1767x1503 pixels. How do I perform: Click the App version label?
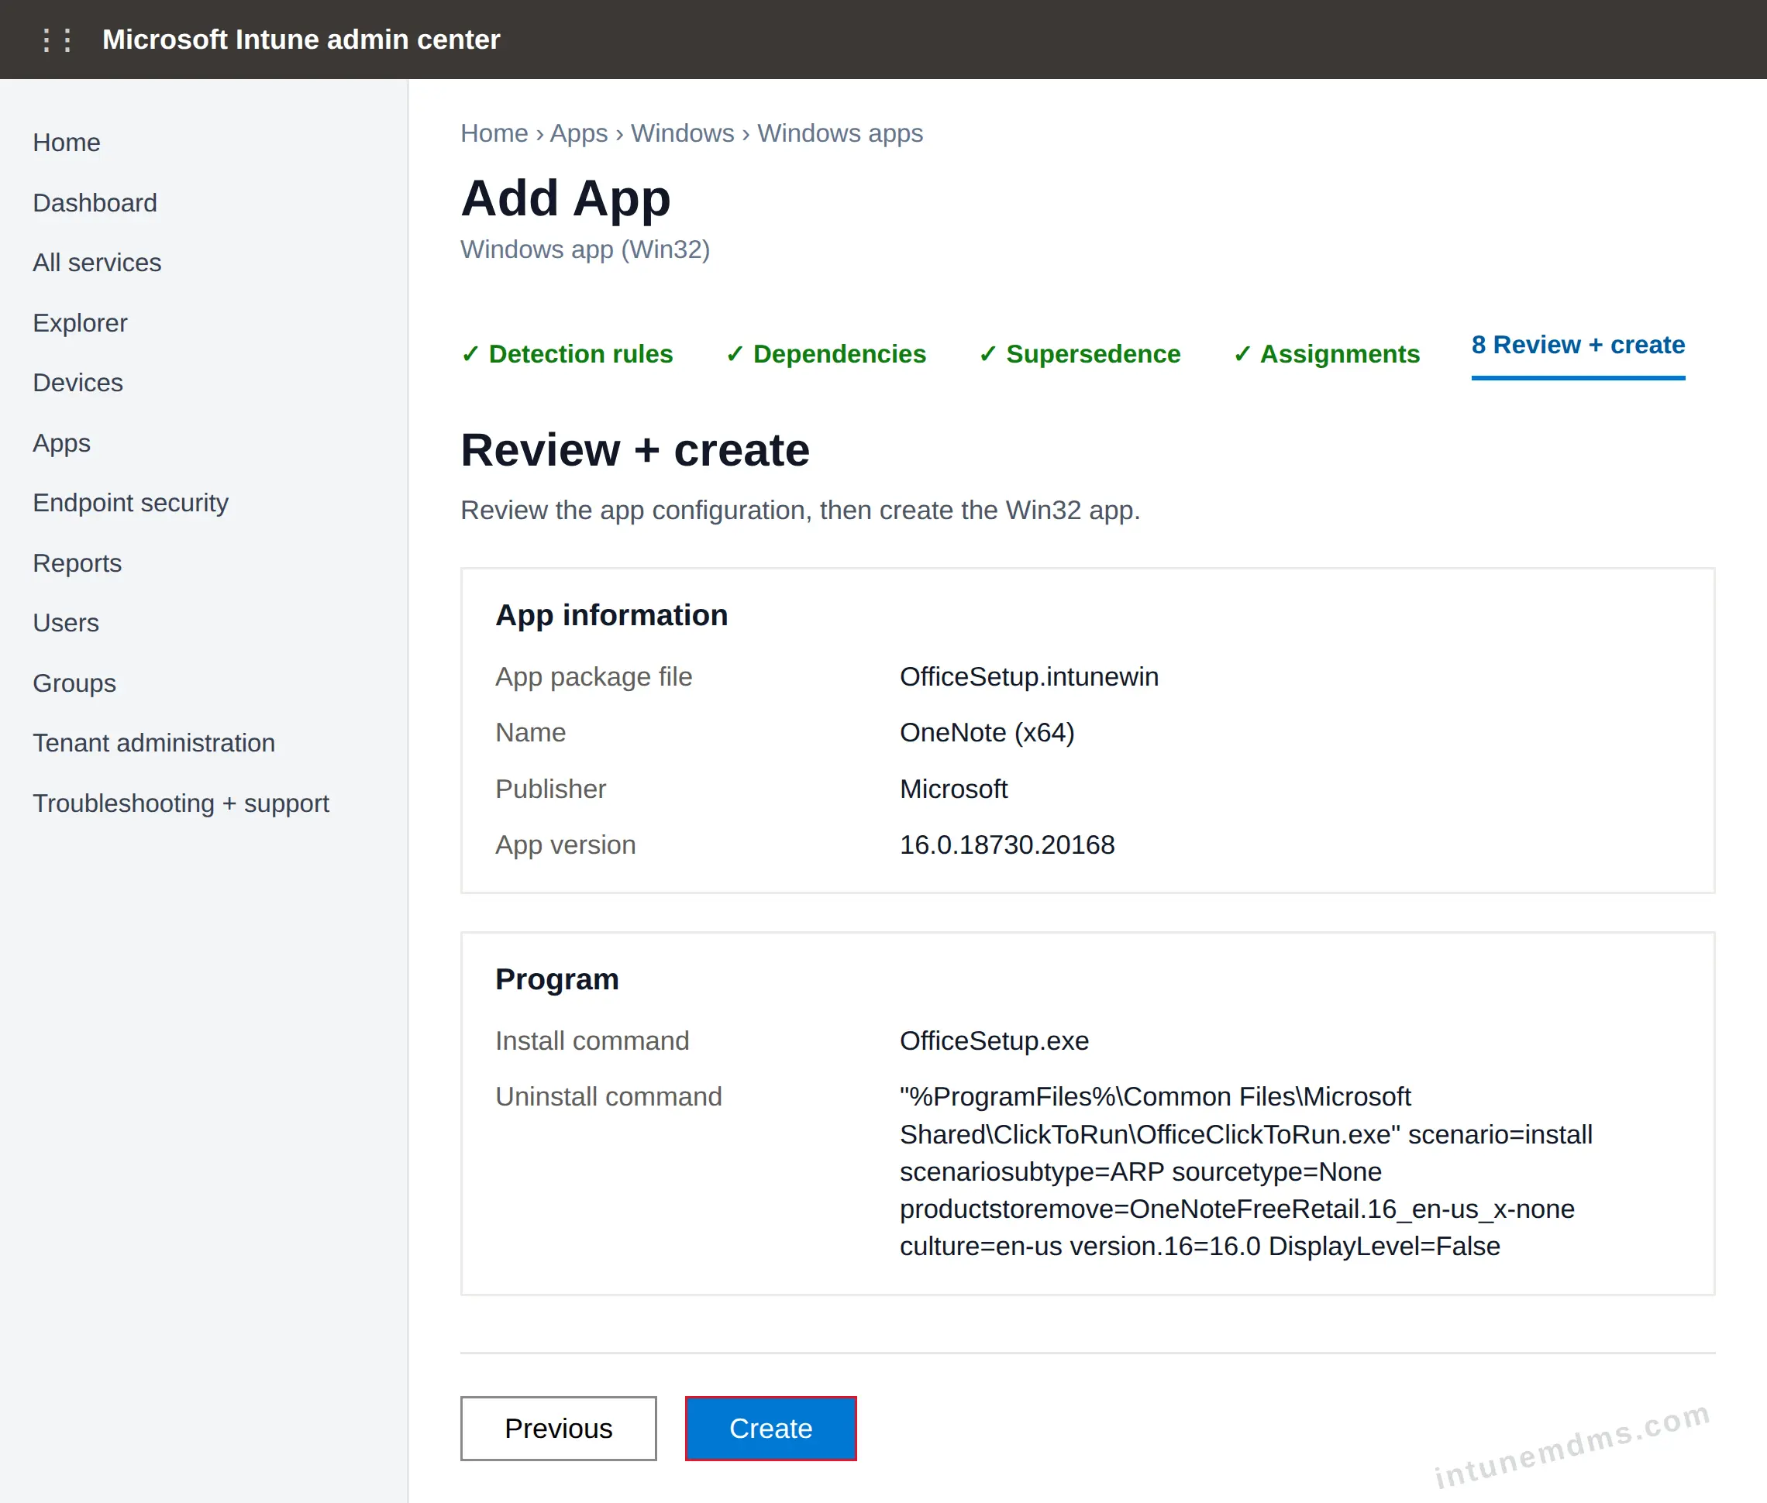tap(566, 844)
